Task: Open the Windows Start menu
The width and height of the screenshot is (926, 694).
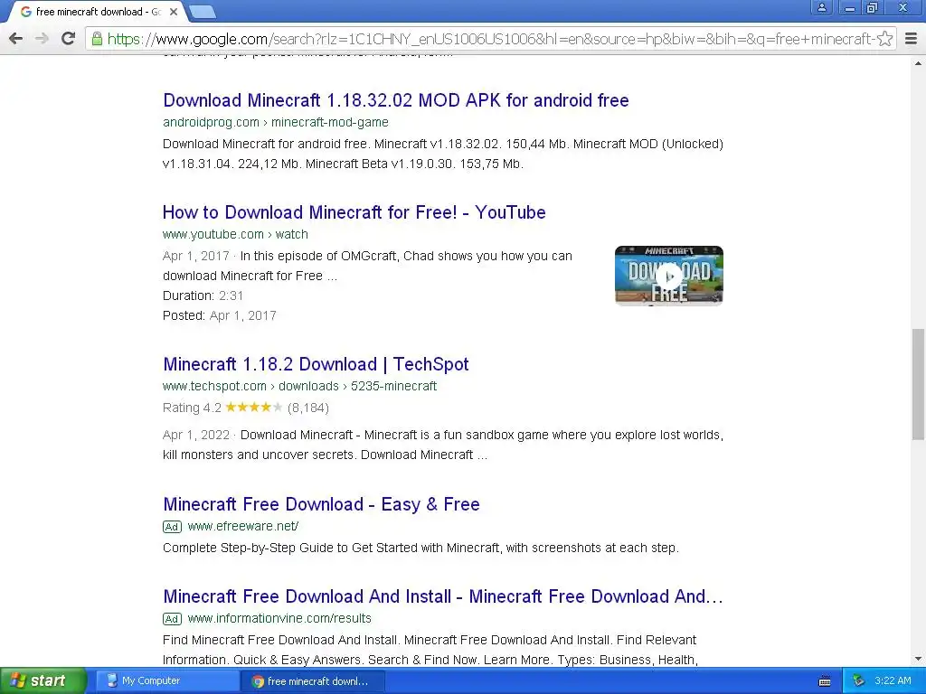Action: click(43, 681)
